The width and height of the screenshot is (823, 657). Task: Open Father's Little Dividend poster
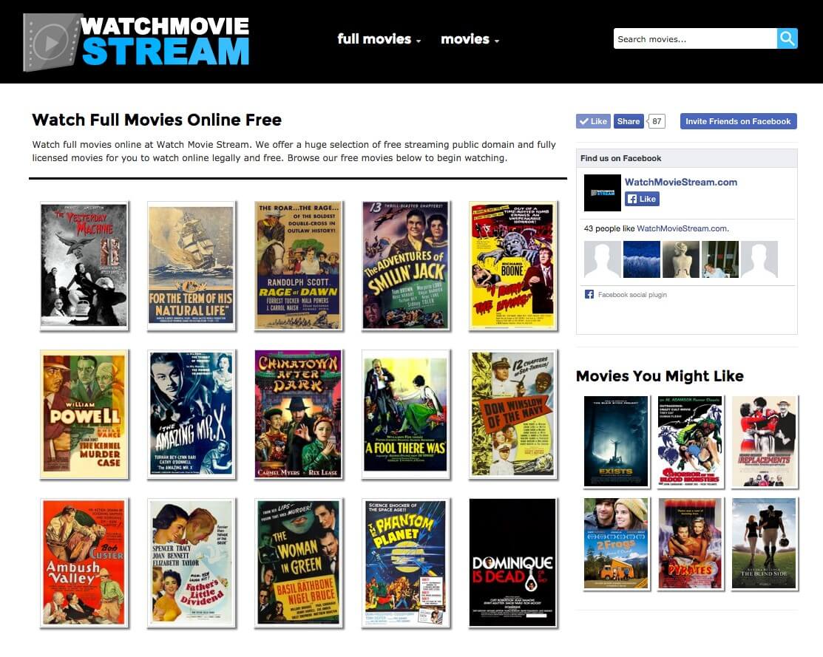[x=191, y=563]
